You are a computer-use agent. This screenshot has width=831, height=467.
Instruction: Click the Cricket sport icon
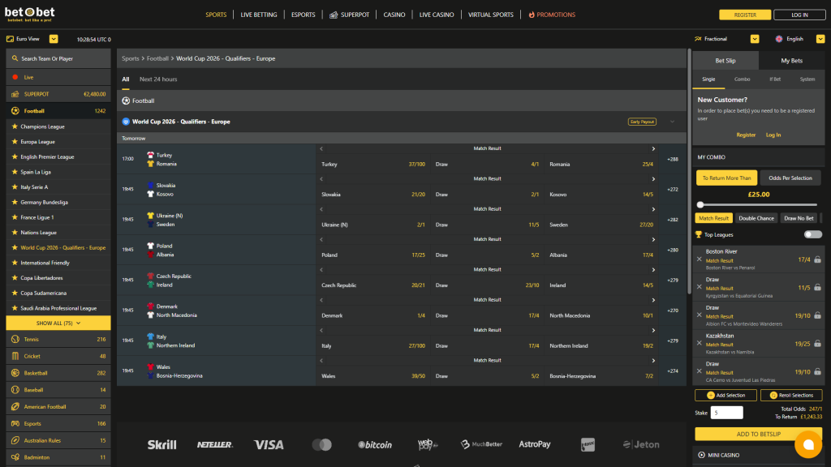pyautogui.click(x=15, y=357)
